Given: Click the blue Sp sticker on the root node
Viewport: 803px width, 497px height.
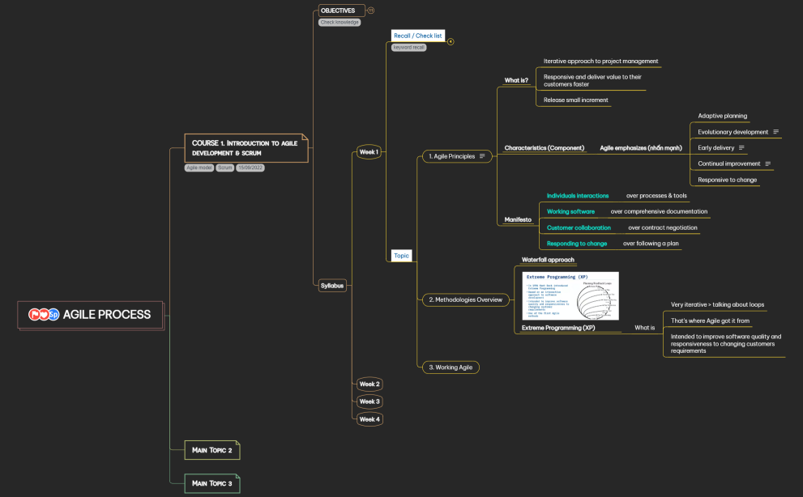Looking at the screenshot, I should coord(54,315).
